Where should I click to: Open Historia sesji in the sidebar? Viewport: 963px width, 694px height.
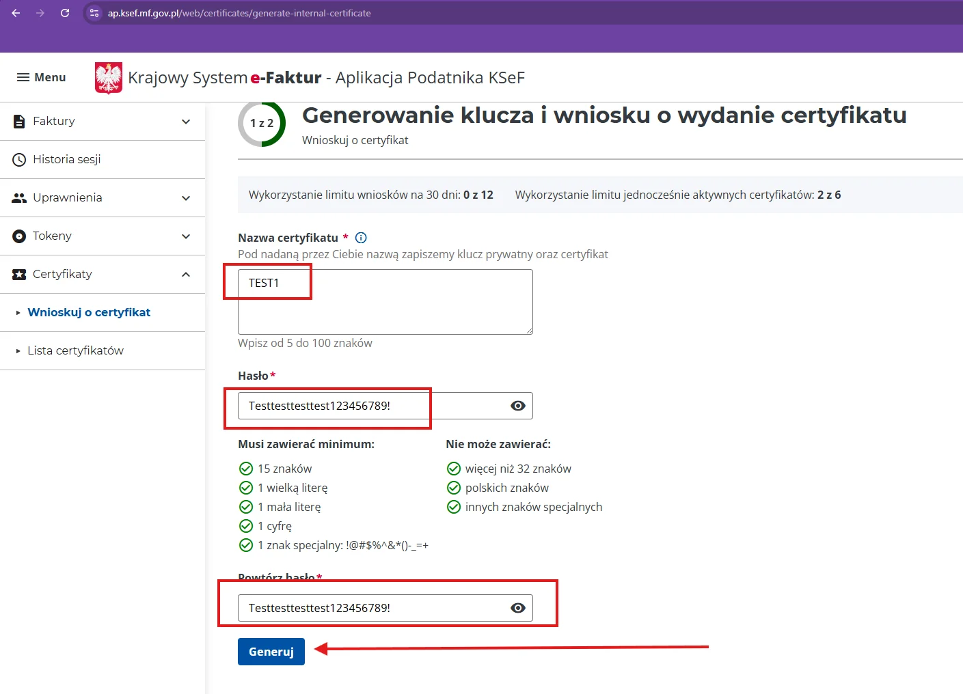103,159
